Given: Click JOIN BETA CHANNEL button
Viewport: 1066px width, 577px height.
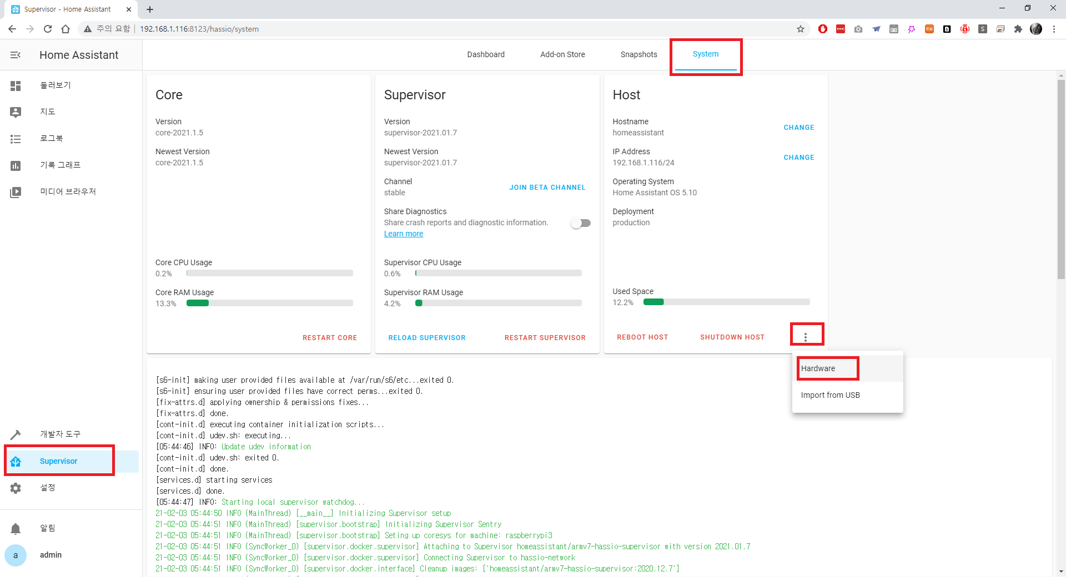Looking at the screenshot, I should coord(547,188).
